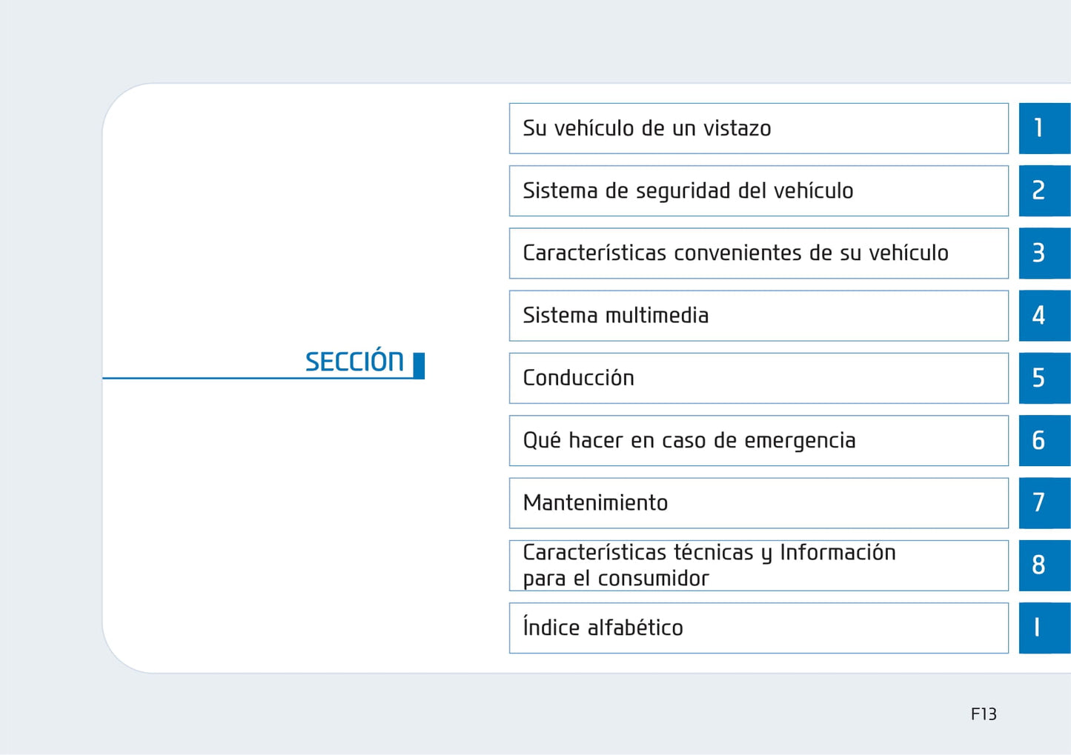Open the 'Sistema multimedia' section
Viewport: 1071px width, 755px height.
tap(758, 316)
